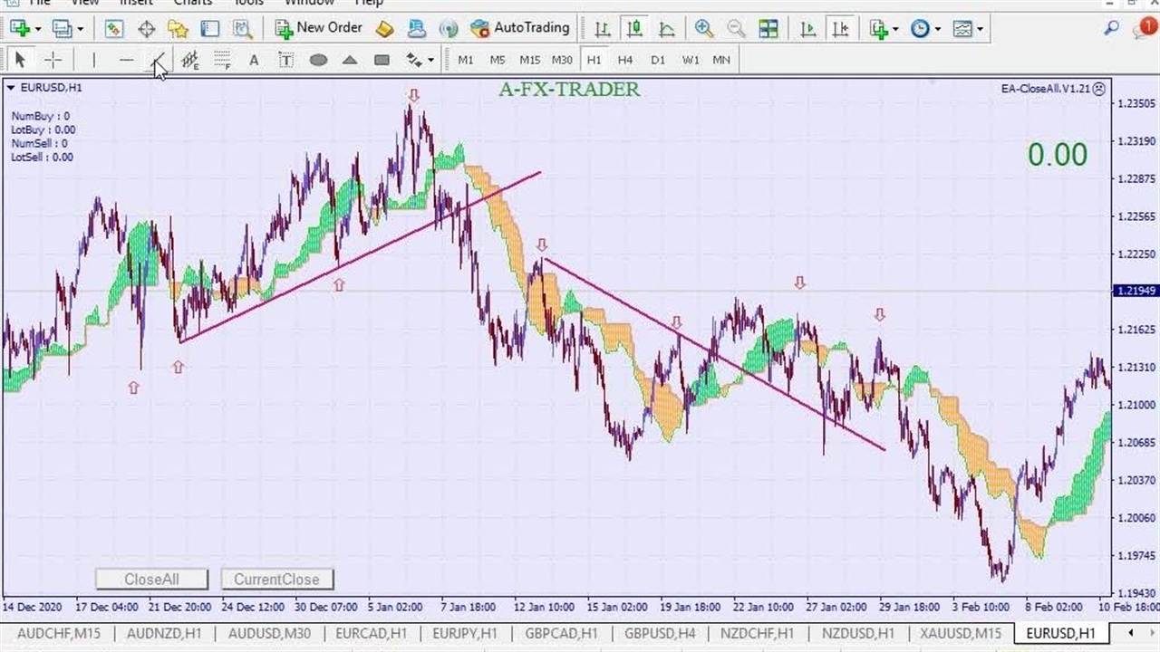Image resolution: width=1160 pixels, height=652 pixels.
Task: Click the zoom in magnifier icon
Action: tap(703, 28)
